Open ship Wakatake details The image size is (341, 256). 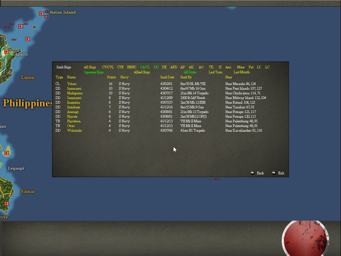(x=74, y=131)
